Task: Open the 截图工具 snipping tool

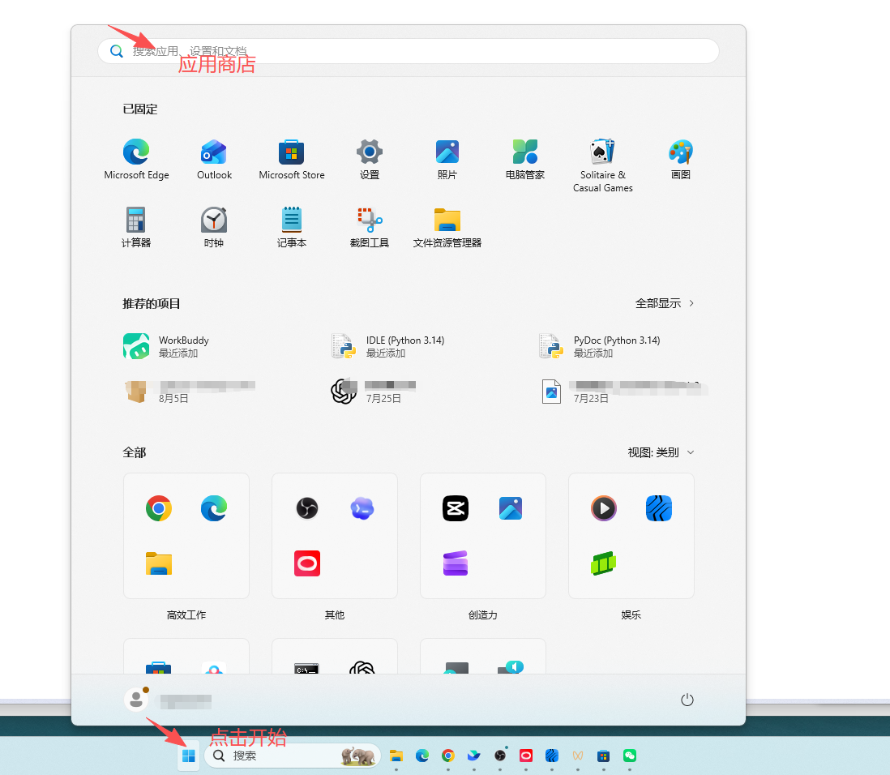Action: point(370,228)
